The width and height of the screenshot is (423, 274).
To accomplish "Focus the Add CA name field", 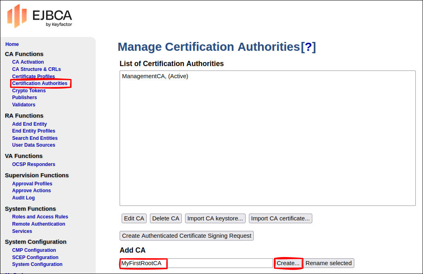I will [196, 263].
